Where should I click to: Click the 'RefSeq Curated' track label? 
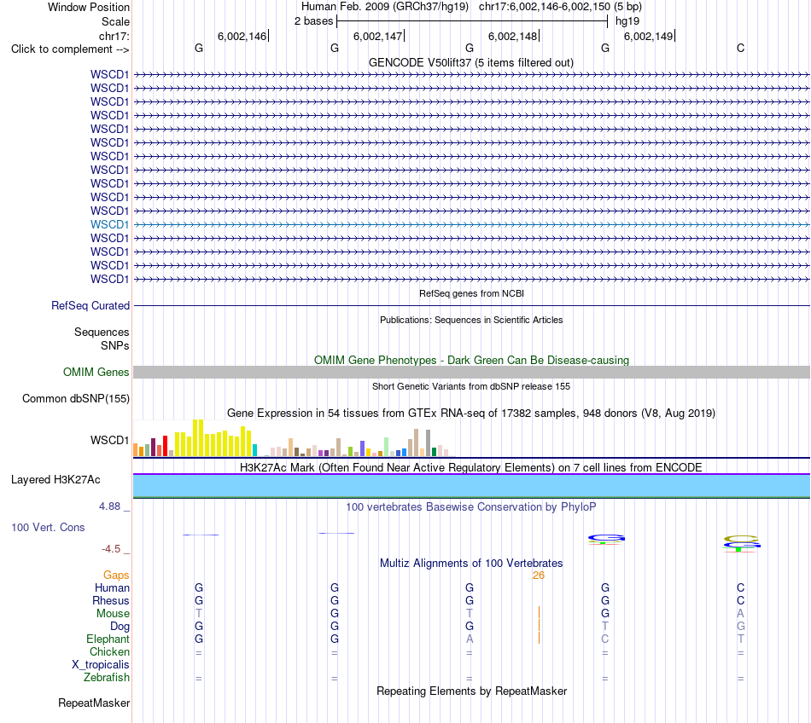(90, 306)
